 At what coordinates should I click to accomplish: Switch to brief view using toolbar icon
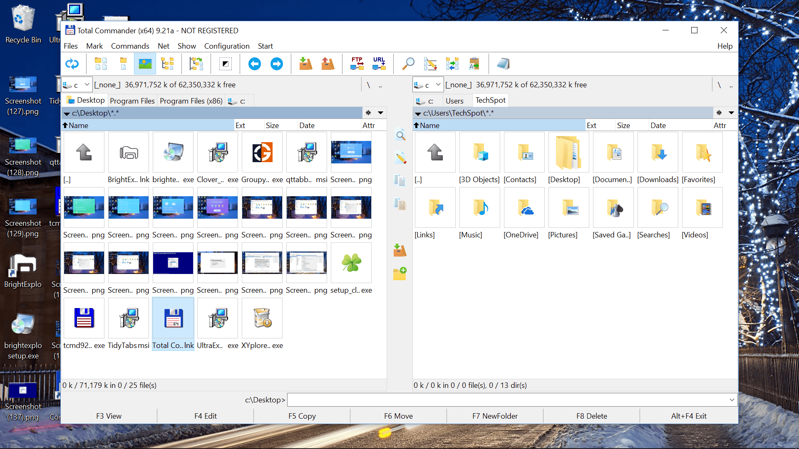coord(101,64)
